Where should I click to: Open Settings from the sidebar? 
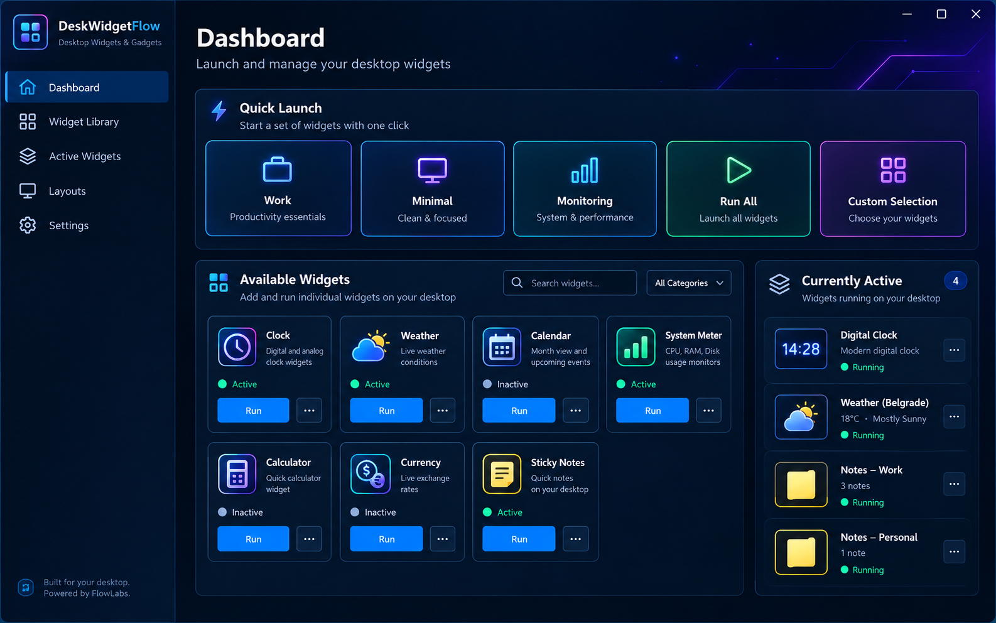tap(87, 225)
